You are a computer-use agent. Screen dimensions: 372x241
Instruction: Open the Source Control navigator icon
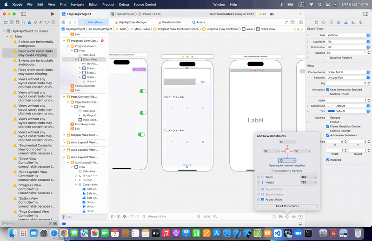tap(12, 22)
